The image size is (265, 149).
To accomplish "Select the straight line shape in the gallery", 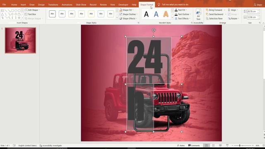I will pos(6,10).
